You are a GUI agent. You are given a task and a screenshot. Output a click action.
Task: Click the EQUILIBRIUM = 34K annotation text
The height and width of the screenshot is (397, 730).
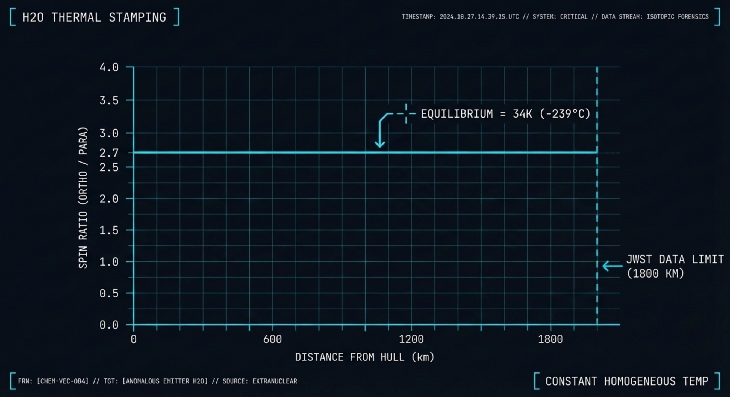tap(505, 114)
